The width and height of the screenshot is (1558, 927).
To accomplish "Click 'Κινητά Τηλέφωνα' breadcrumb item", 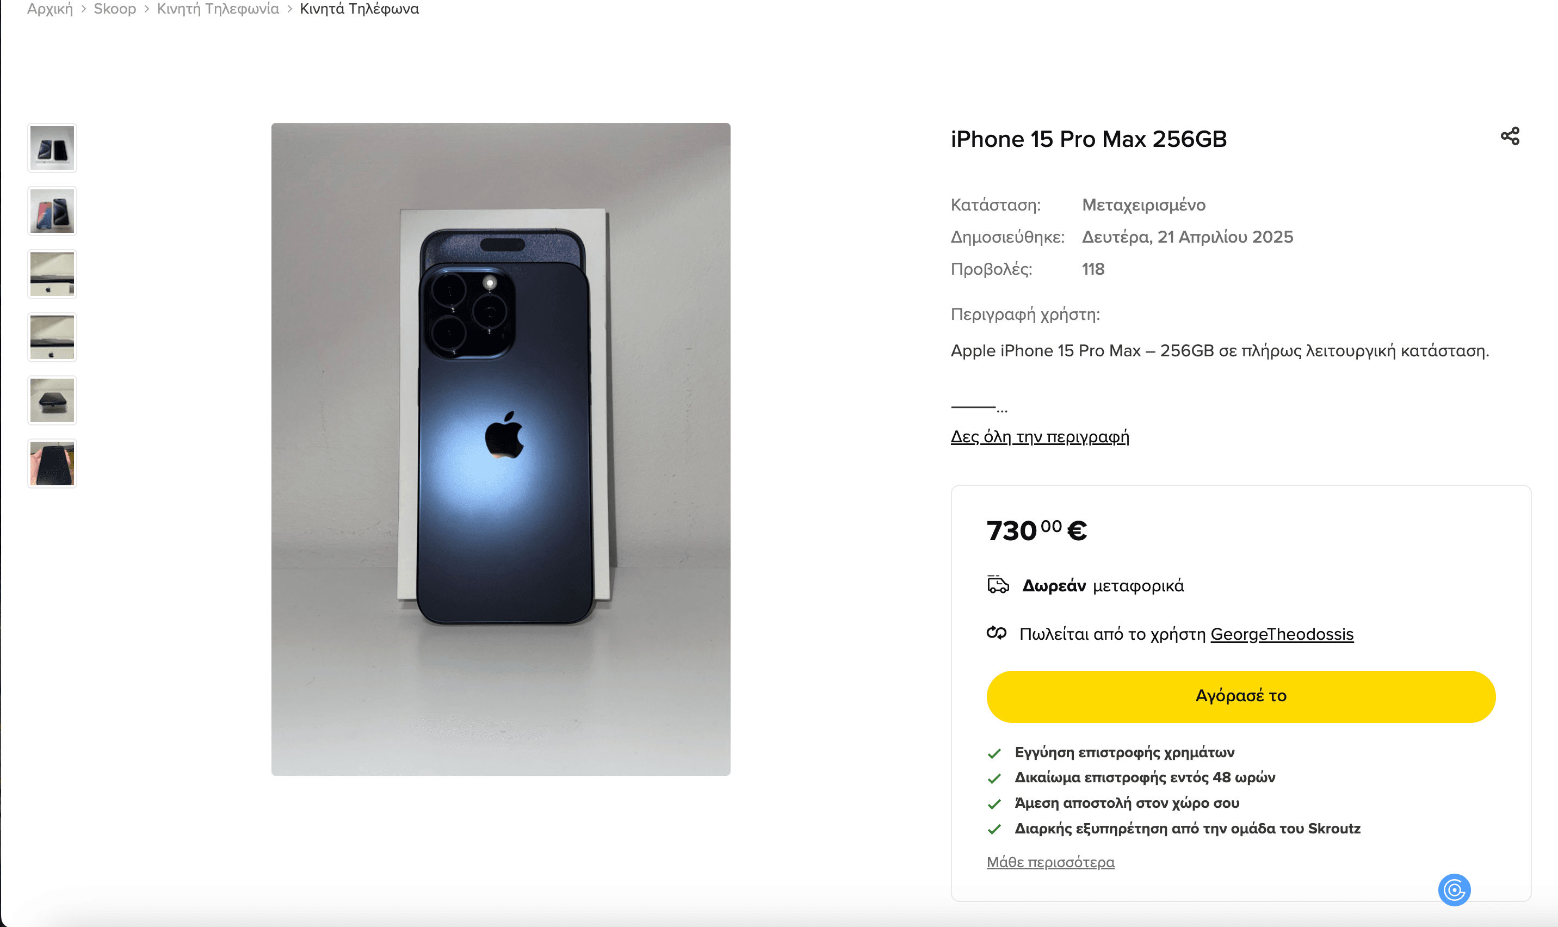I will click(359, 9).
